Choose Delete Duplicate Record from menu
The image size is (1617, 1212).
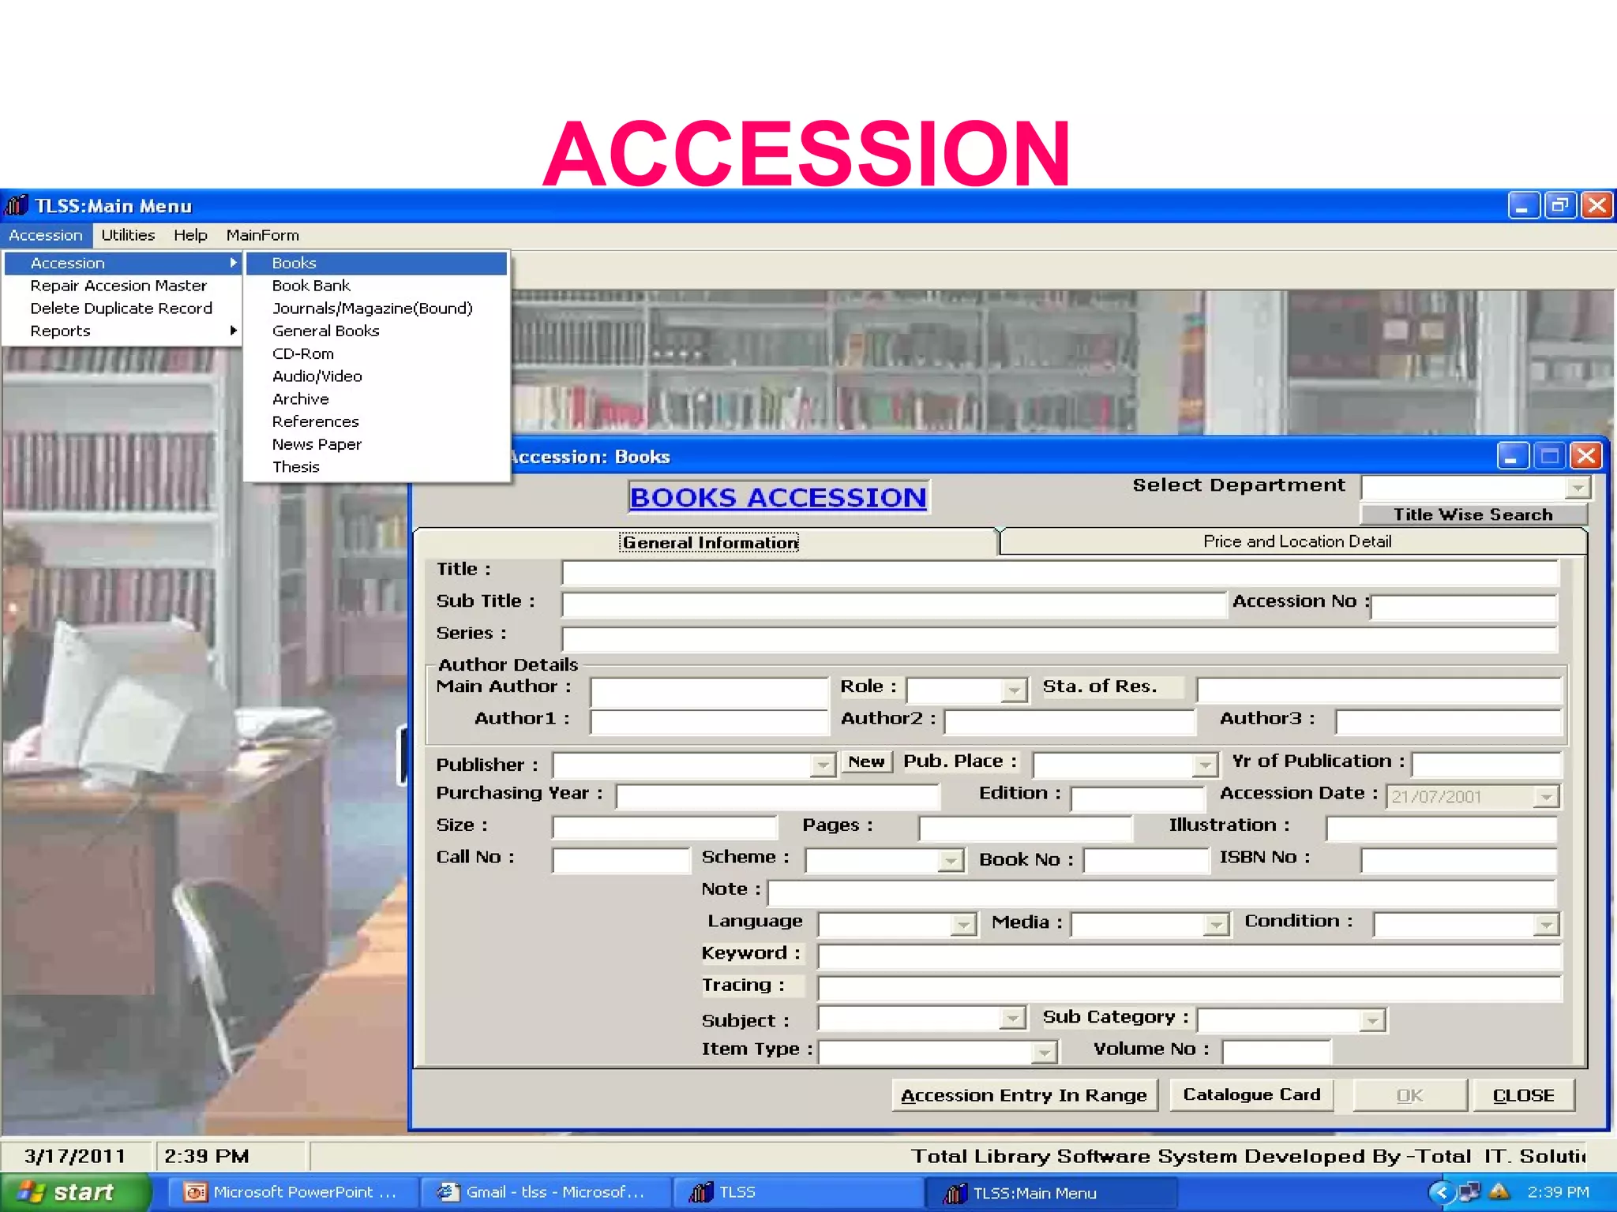[x=122, y=309]
